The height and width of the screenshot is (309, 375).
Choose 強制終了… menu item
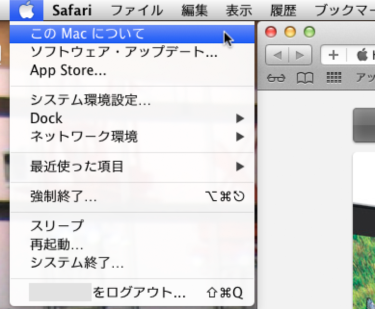(x=132, y=196)
